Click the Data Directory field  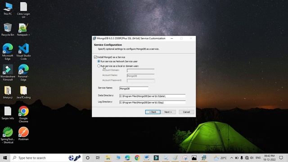click(152, 96)
